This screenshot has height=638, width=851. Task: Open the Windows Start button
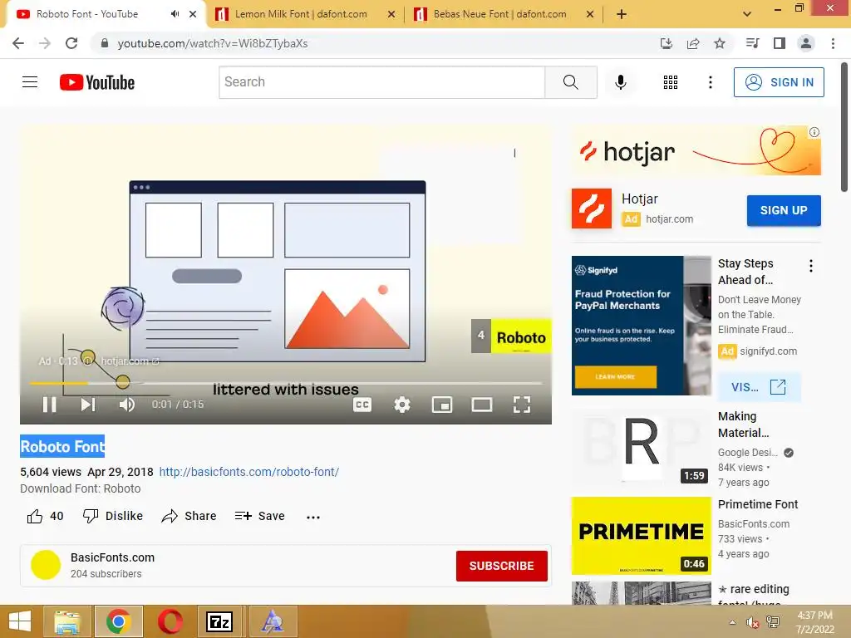pos(20,621)
